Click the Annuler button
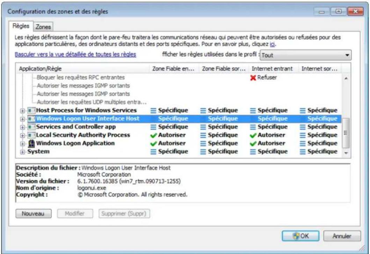The width and height of the screenshot is (370, 254). point(342,236)
